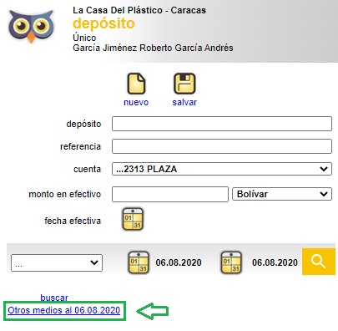Image resolution: width=338 pixels, height=331 pixels.
Task: Click the monto en efectivo label
Action: [65, 194]
